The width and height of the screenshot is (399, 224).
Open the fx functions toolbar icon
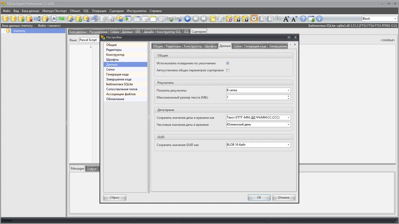click(x=54, y=19)
